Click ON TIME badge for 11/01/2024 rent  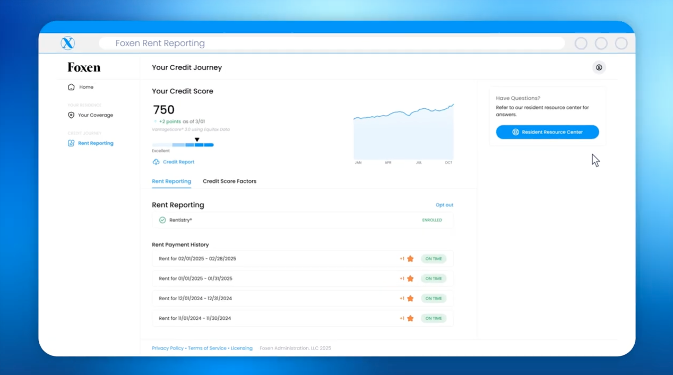[434, 318]
